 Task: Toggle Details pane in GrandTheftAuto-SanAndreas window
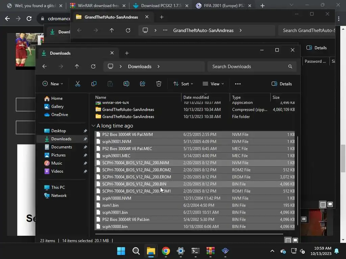316,48
